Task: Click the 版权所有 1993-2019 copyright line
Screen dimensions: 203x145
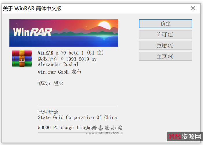Action: point(67,59)
